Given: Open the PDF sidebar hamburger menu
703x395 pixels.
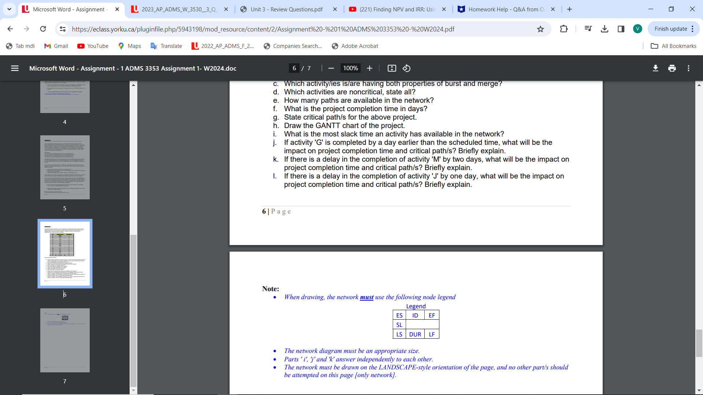Looking at the screenshot, I should point(15,68).
